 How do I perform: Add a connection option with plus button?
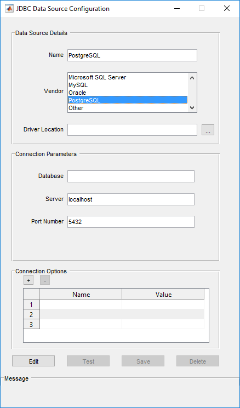click(x=28, y=280)
